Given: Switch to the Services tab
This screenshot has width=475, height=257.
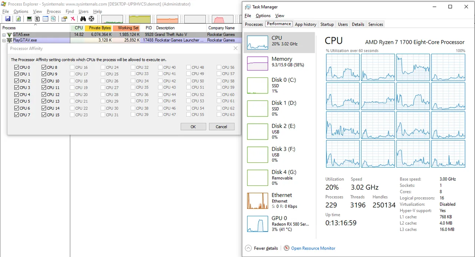Looking at the screenshot, I should (376, 24).
